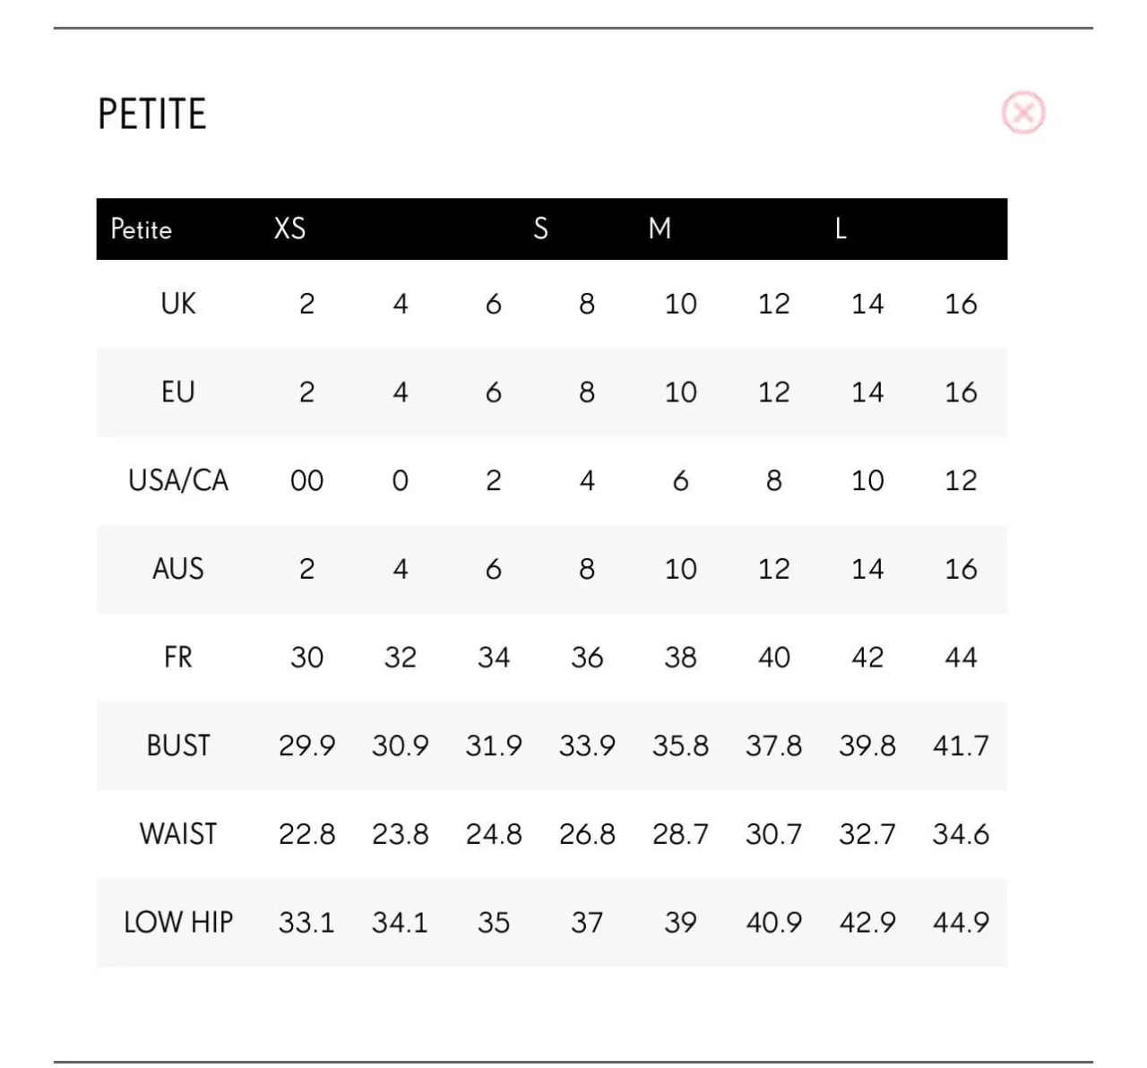Close the Petite size chart popup
Screen dimensions: 1147x1068
pyautogui.click(x=1022, y=114)
